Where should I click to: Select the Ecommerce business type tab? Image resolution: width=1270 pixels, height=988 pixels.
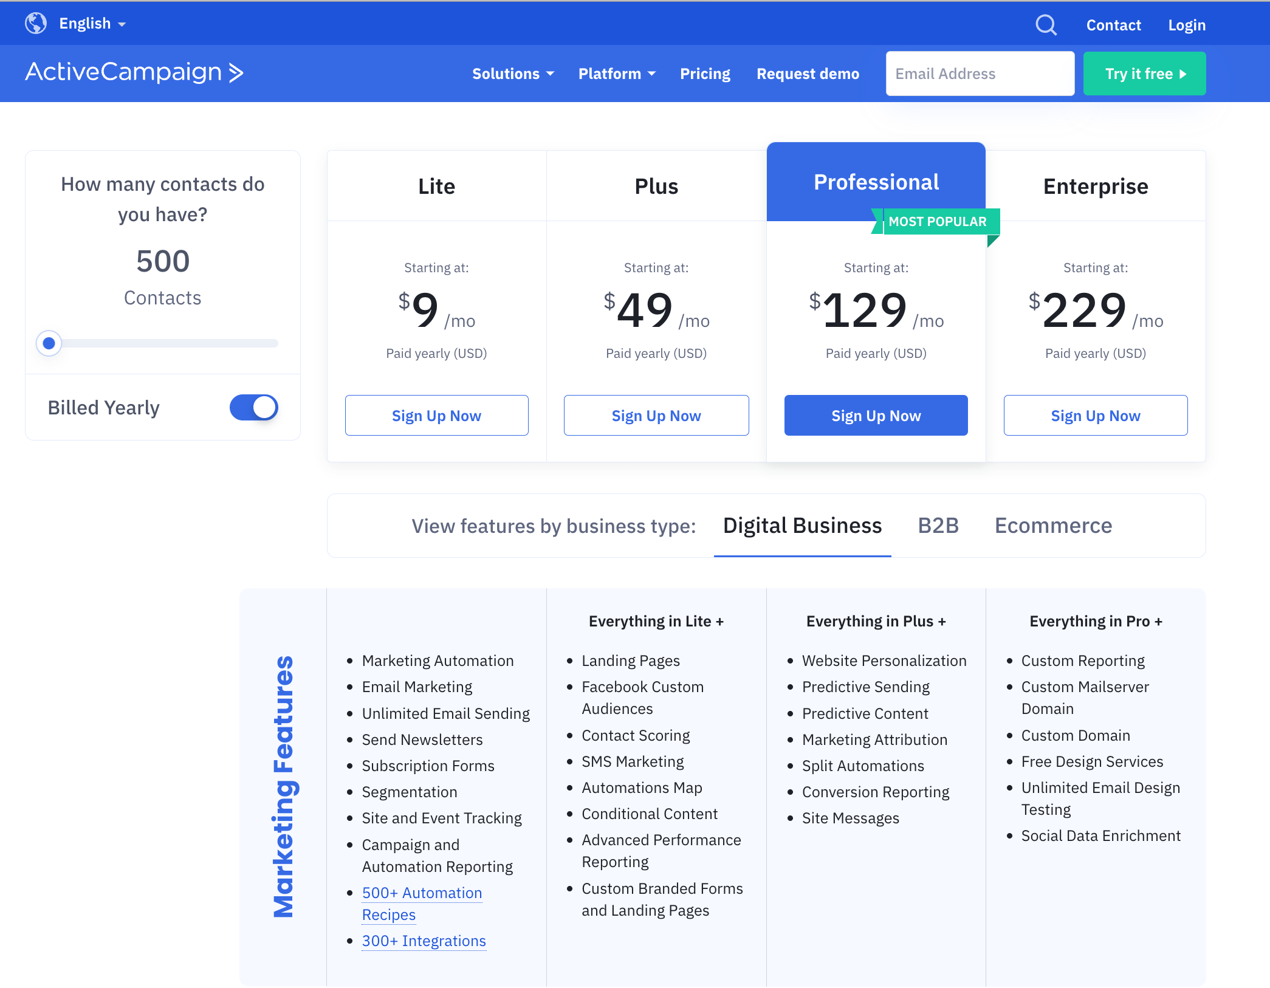(1053, 526)
